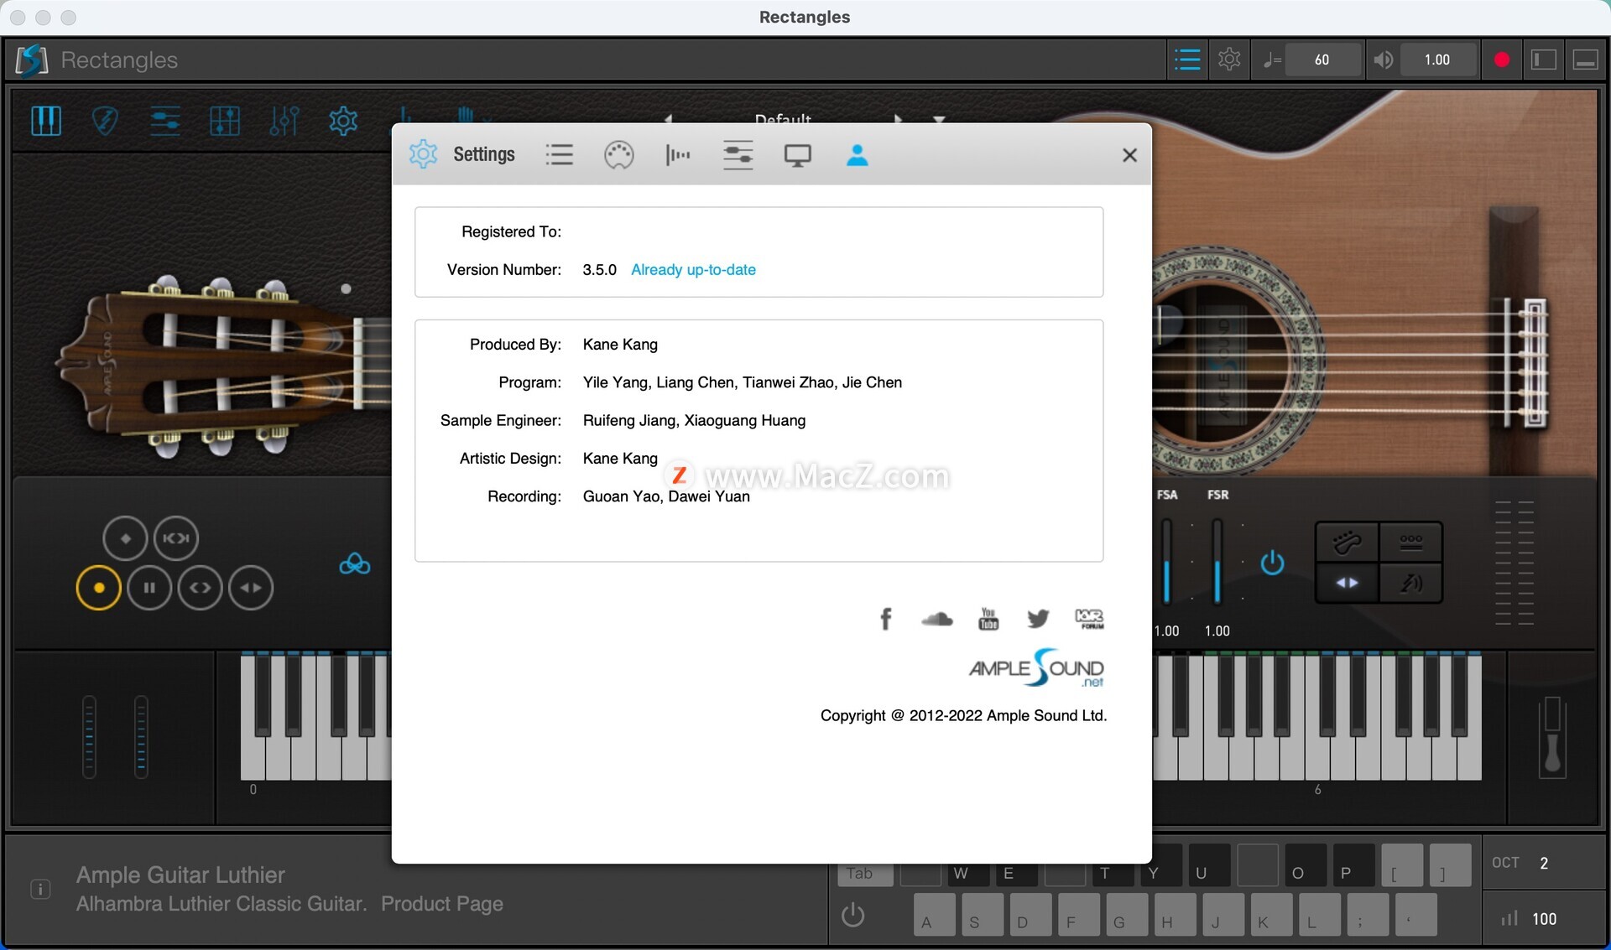
Task: Click the diamond circle articulation button
Action: 125,537
